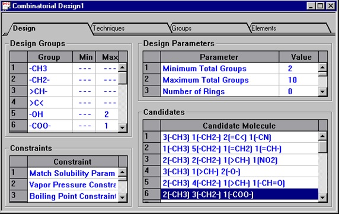The width and height of the screenshot is (339, 214).
Task: Select the Match Solubility Param constraint
Action: [x=73, y=173]
